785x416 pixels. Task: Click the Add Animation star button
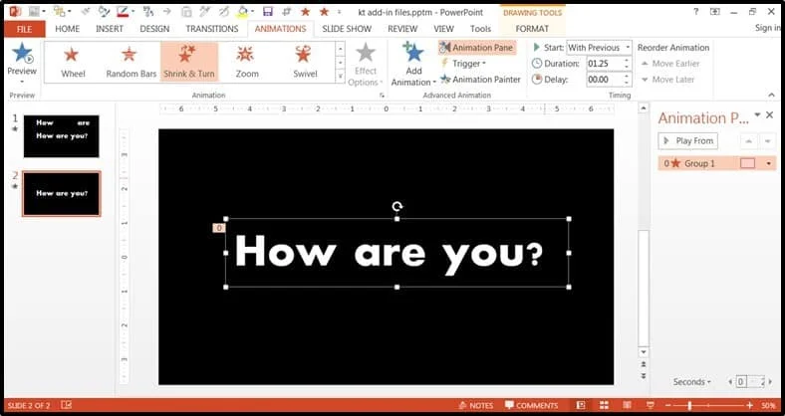tap(413, 65)
